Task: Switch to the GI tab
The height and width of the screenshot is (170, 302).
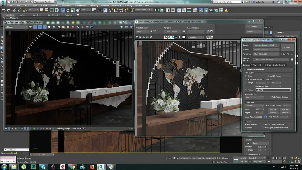Action: 260,65
